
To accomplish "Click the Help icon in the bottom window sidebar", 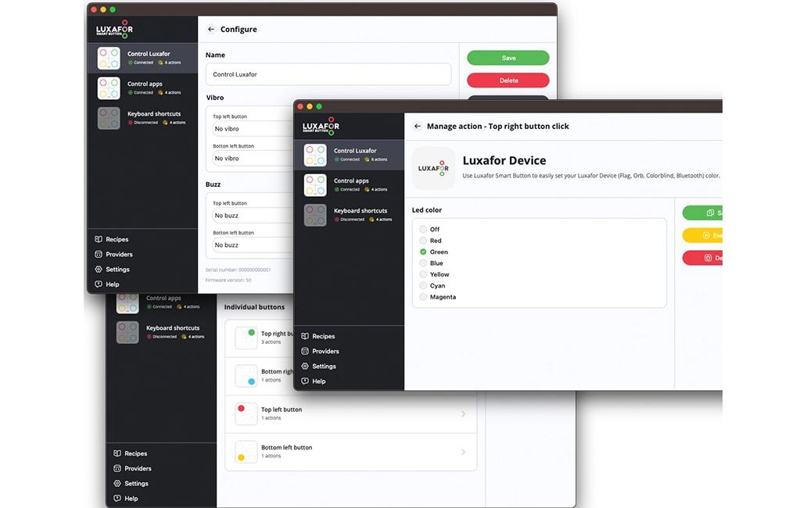I will [x=117, y=498].
